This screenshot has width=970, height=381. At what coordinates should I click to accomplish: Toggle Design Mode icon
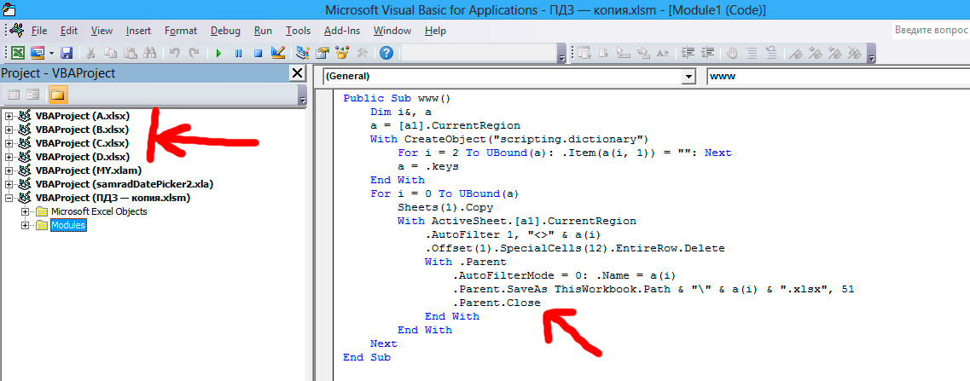click(278, 53)
